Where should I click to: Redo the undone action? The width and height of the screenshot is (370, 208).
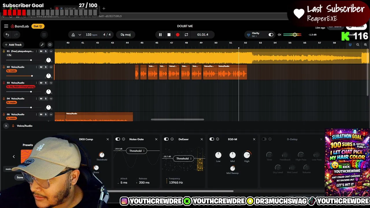[16, 35]
